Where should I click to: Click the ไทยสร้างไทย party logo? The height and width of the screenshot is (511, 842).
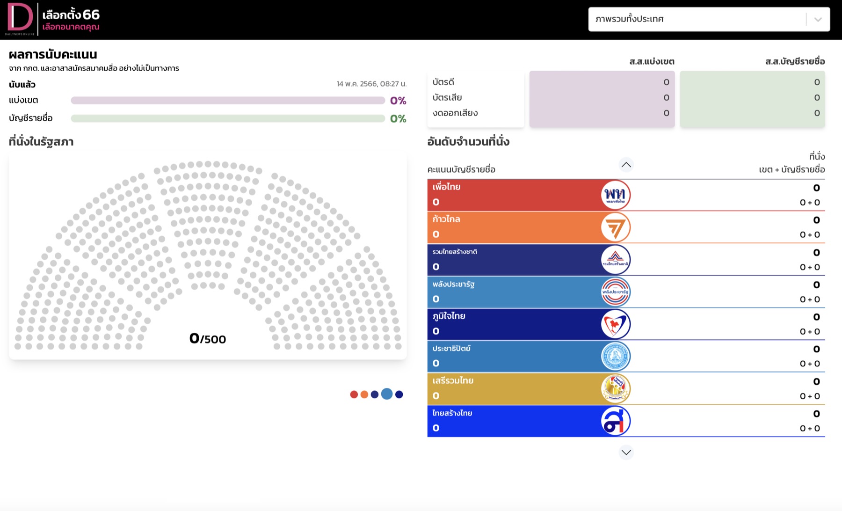[x=616, y=421]
